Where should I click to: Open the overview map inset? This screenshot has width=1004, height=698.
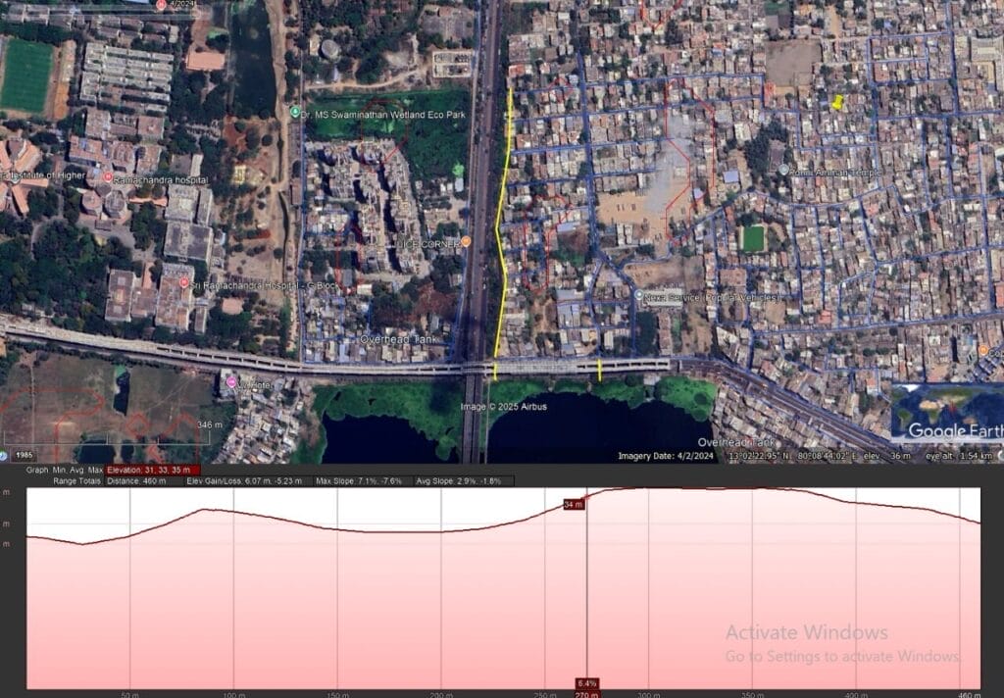(x=946, y=410)
